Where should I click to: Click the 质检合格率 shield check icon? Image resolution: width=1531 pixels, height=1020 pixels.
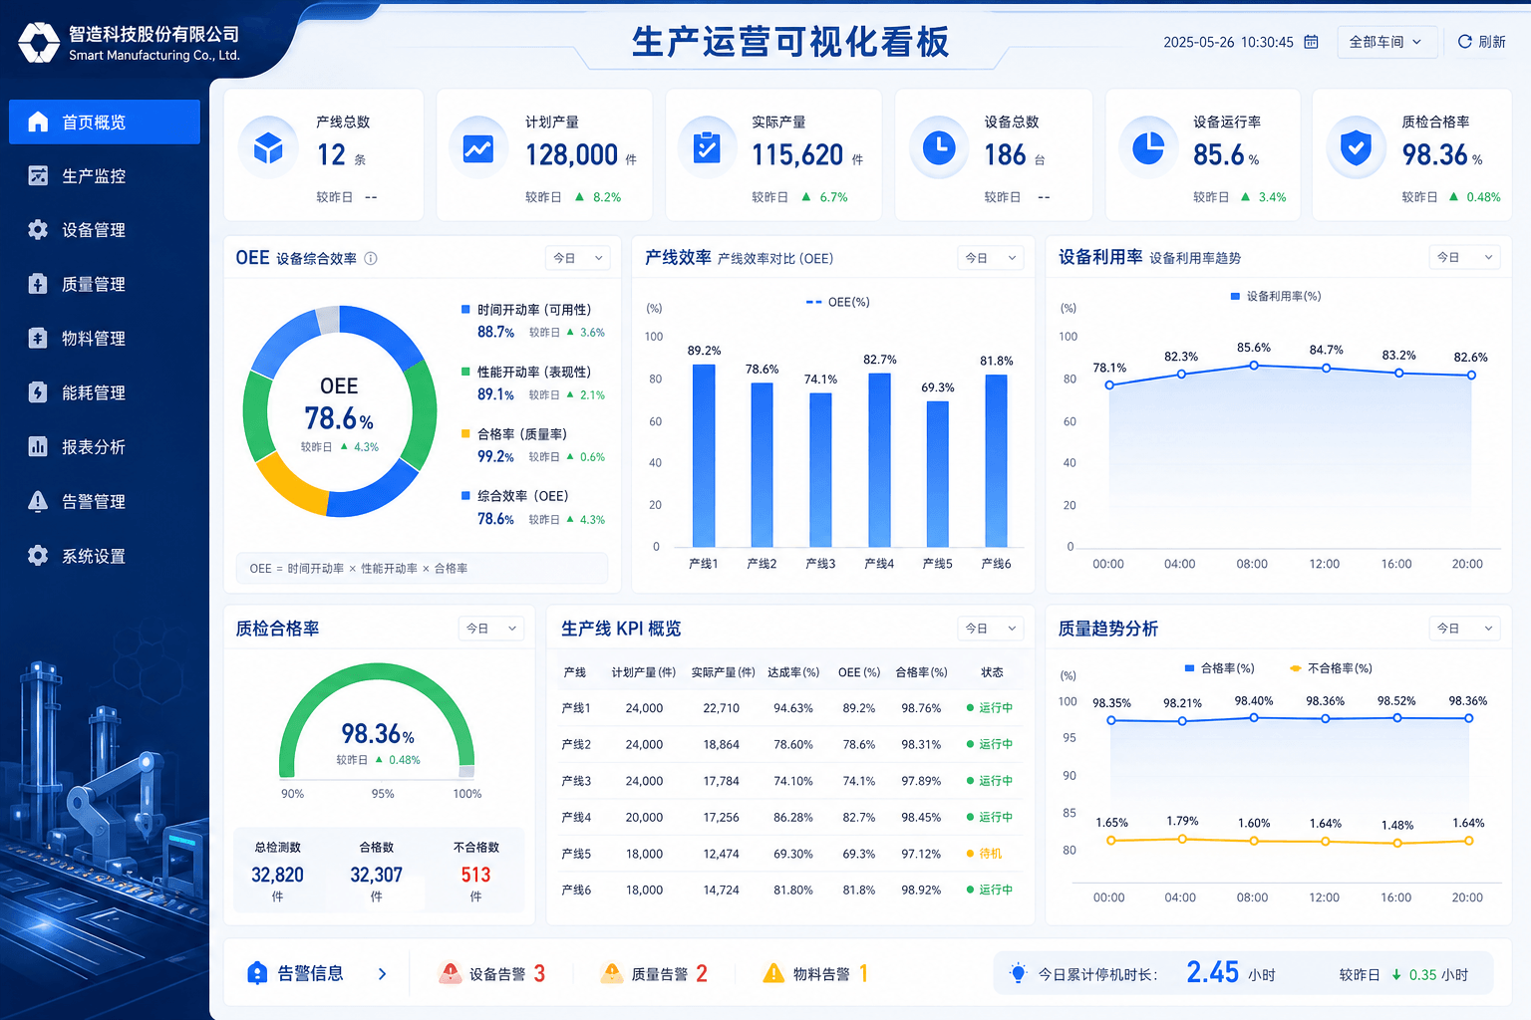click(1356, 148)
